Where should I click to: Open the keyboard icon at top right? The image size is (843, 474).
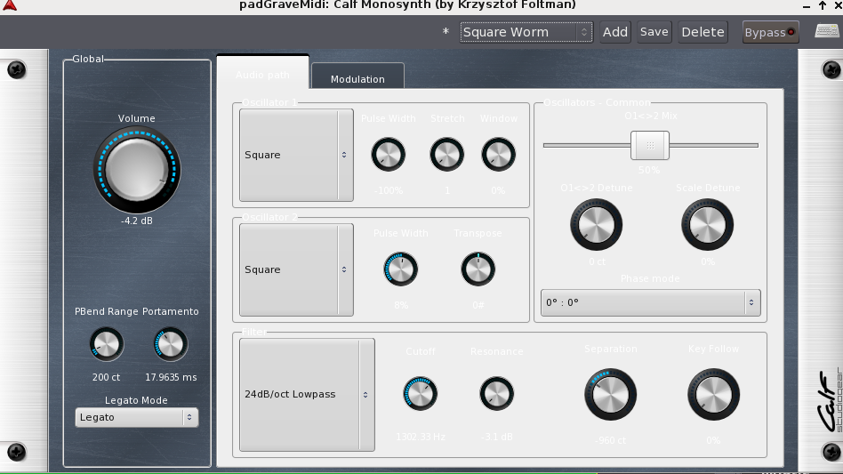tap(827, 32)
